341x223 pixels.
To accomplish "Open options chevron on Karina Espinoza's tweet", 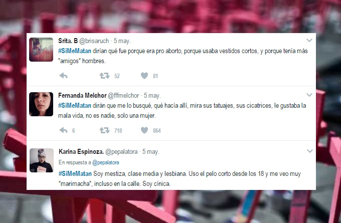I will point(310,151).
